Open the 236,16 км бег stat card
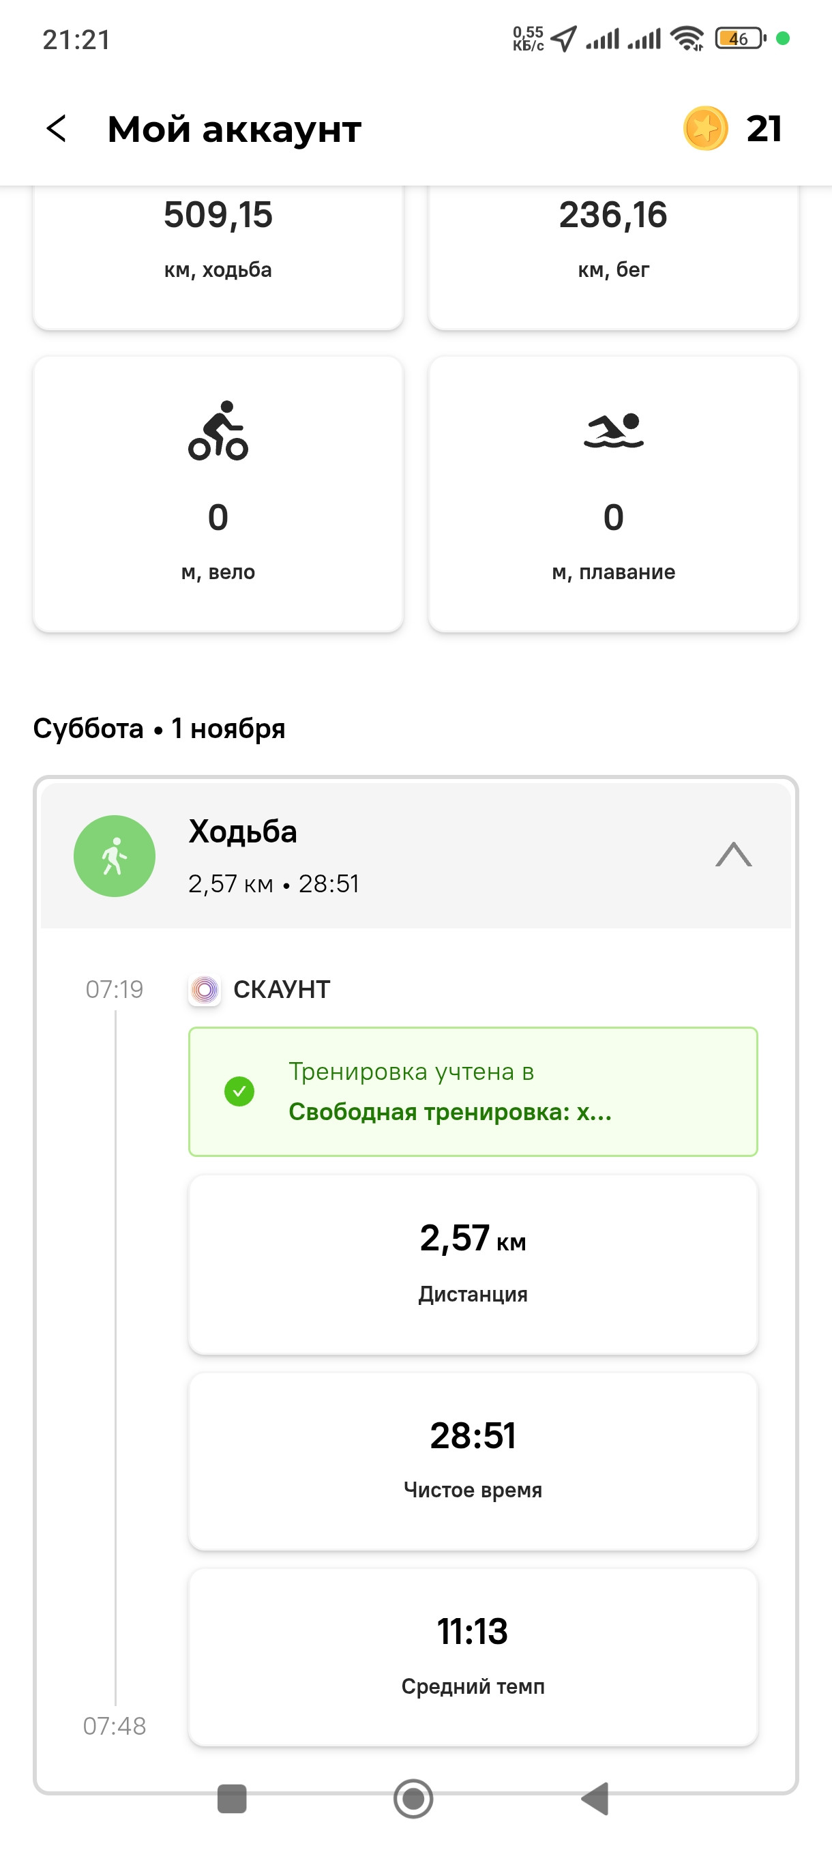Viewport: 832px width, 1850px height. 614,256
